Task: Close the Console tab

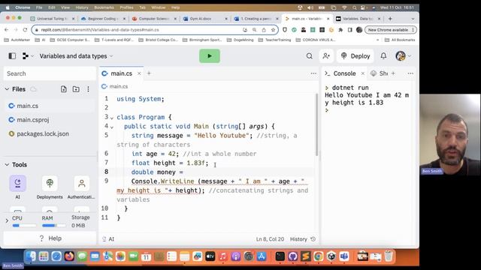Action: [362, 73]
